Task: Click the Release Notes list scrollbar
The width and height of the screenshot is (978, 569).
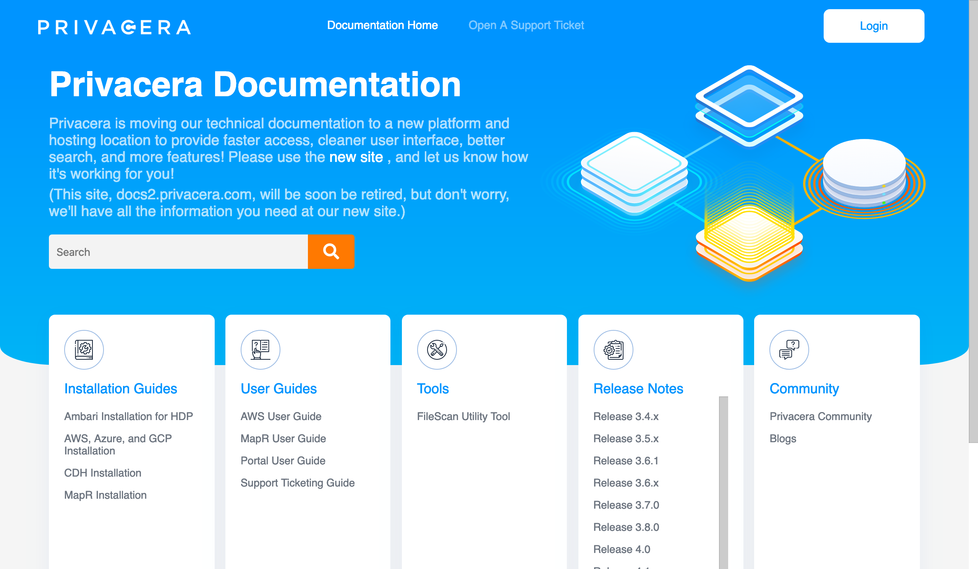Action: [724, 483]
